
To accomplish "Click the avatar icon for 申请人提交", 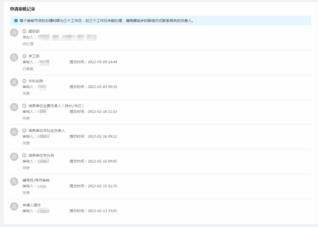I will 14,206.
